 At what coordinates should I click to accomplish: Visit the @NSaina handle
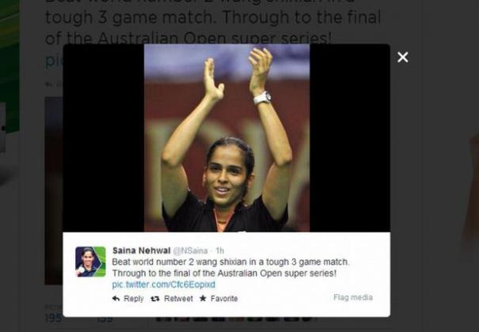click(190, 251)
